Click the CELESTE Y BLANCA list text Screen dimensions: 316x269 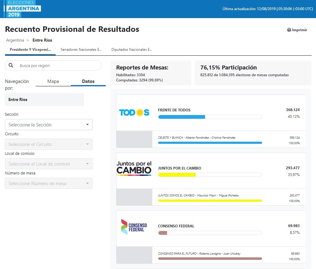(197, 138)
